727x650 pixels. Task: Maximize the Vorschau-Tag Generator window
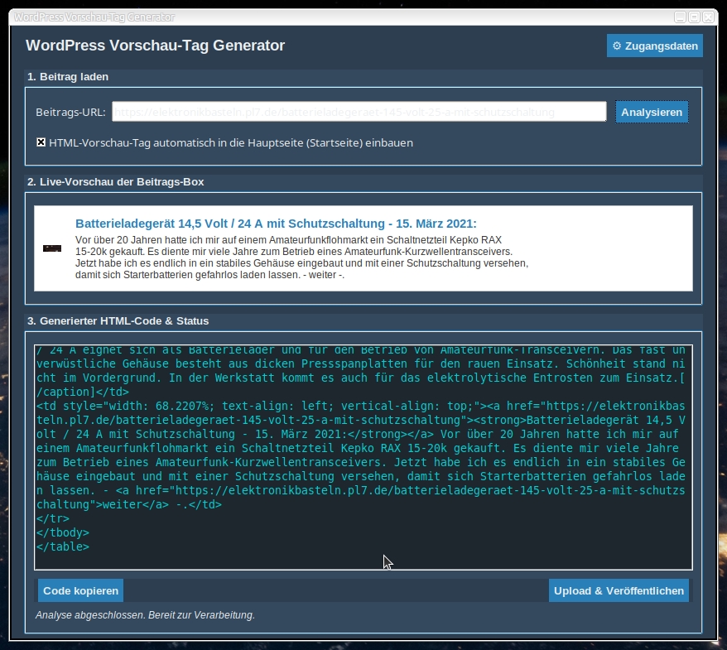pos(694,17)
